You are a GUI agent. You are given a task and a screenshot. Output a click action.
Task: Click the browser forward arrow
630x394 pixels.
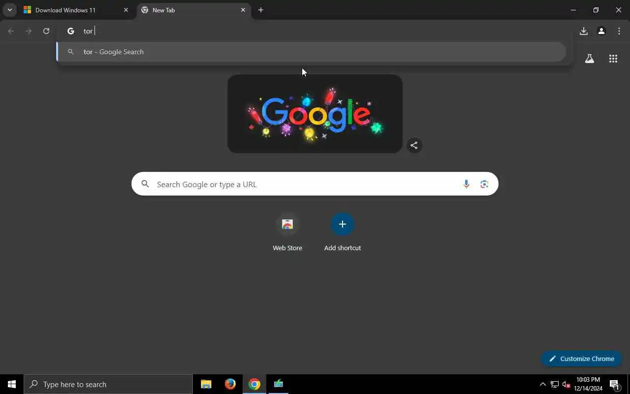point(29,31)
